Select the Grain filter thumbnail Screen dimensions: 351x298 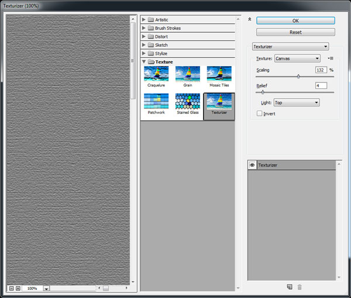[x=188, y=74]
